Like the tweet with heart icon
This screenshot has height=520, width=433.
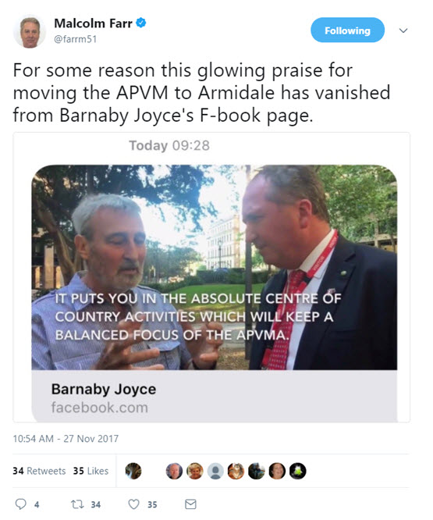click(133, 504)
